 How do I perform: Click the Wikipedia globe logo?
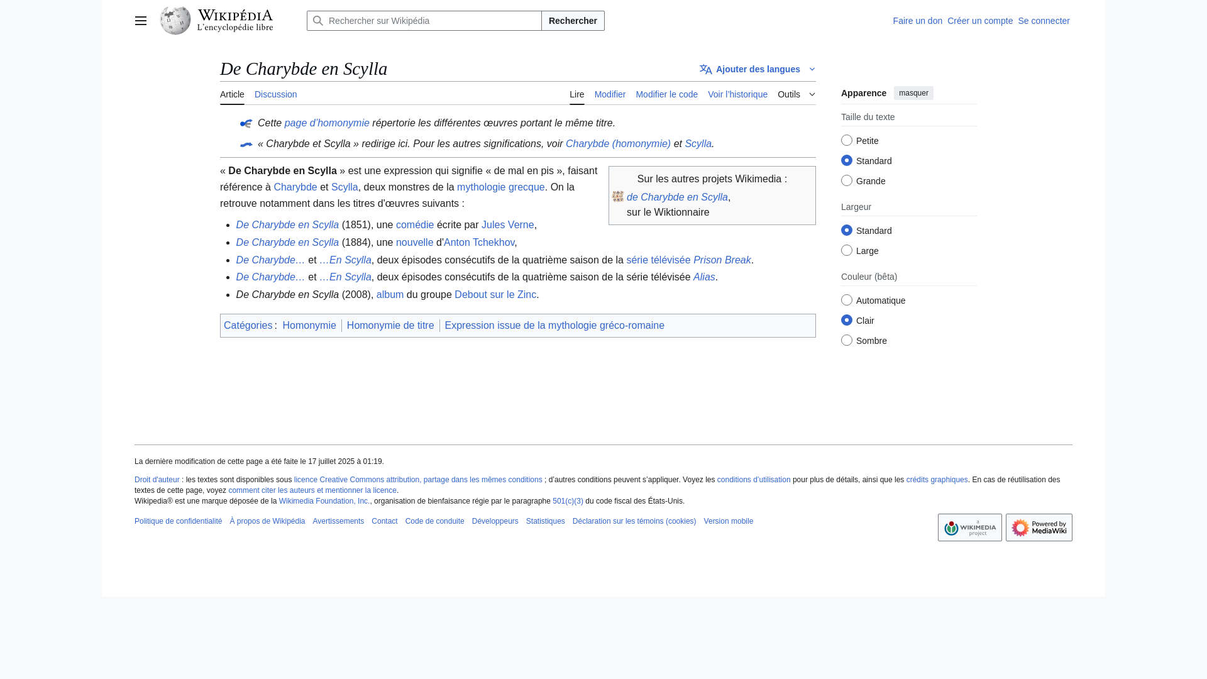pos(175,21)
